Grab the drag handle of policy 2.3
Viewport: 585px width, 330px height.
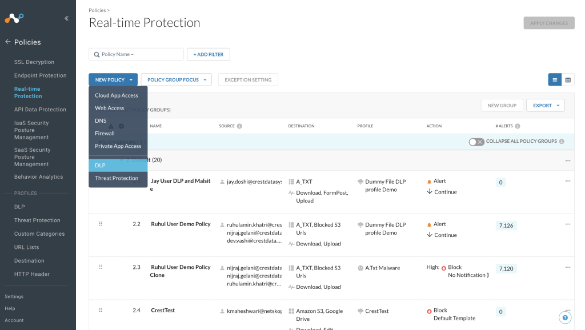point(101,267)
